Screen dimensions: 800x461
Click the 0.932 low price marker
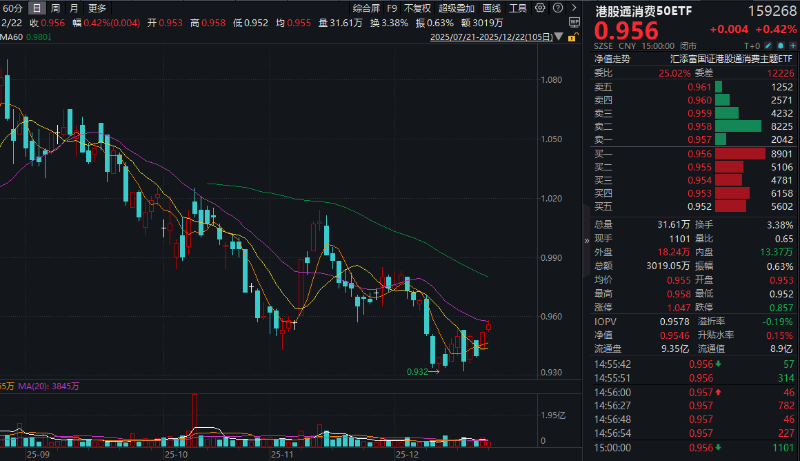point(417,372)
